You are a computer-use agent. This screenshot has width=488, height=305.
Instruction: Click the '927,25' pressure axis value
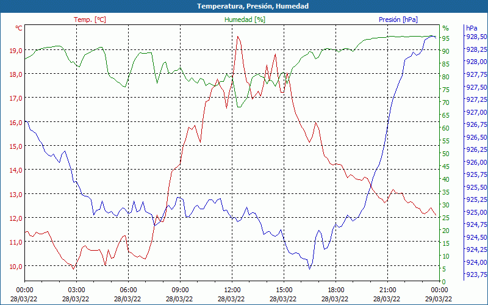pyautogui.click(x=476, y=99)
